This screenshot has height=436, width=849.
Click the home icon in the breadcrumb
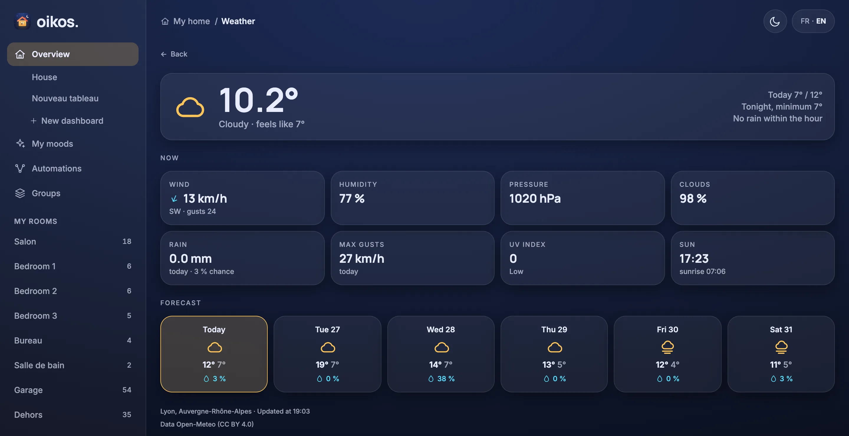point(165,22)
